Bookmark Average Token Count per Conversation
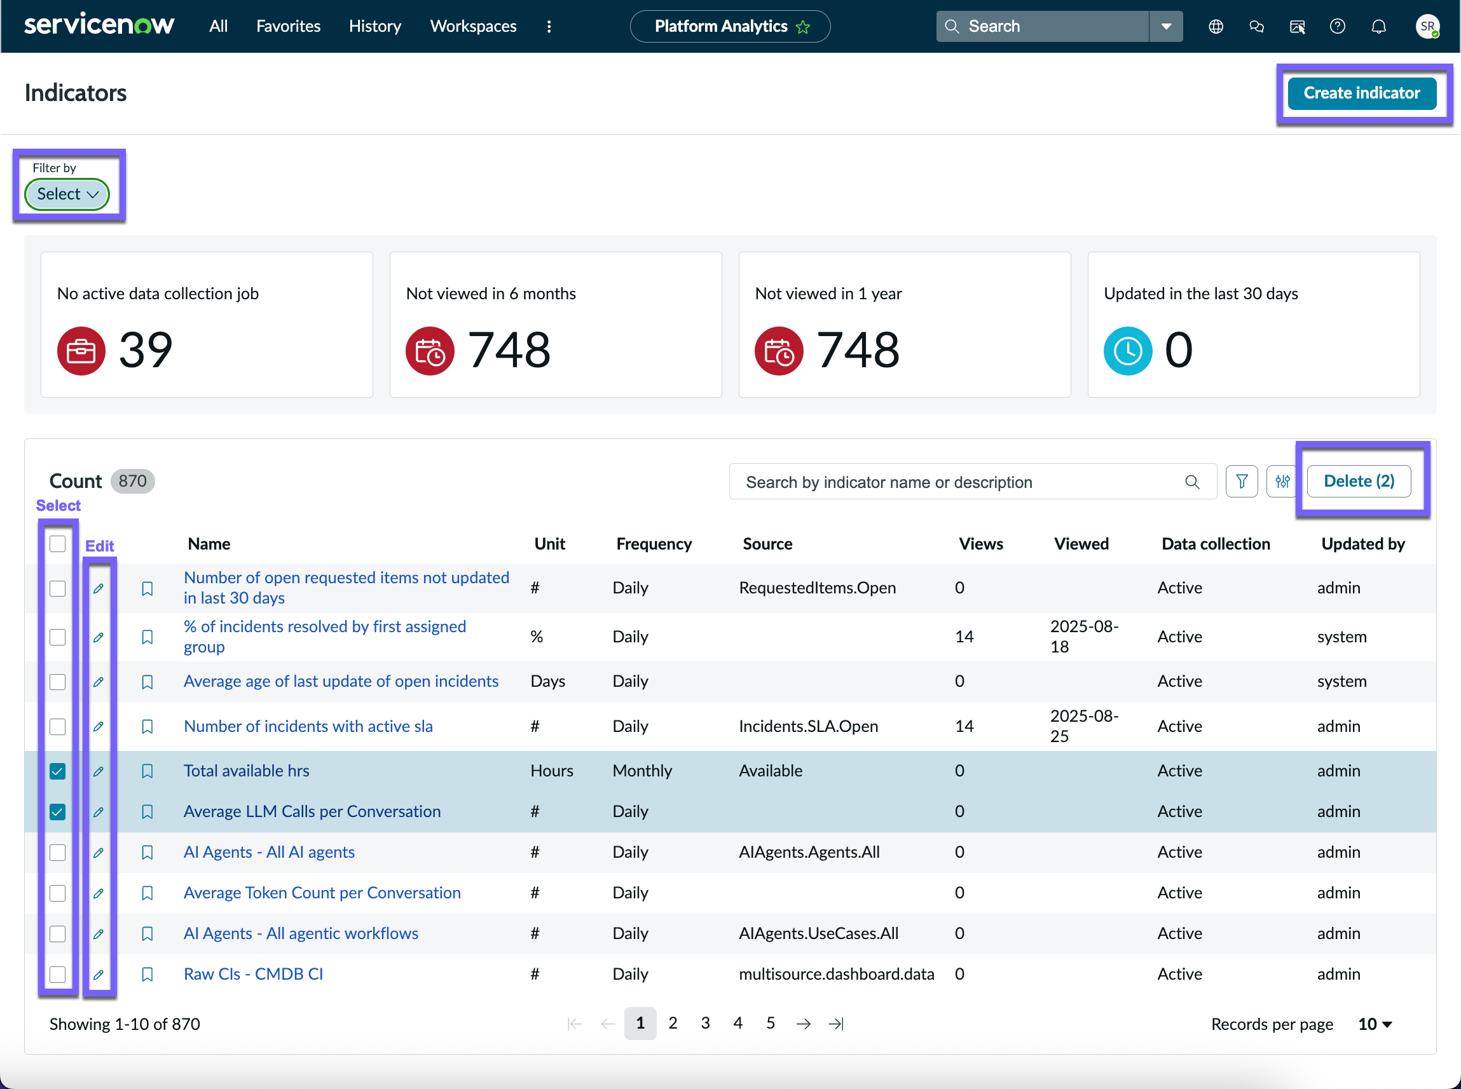This screenshot has height=1089, width=1461. coord(147,893)
